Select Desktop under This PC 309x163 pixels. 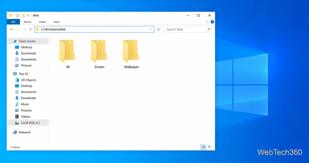click(26, 86)
